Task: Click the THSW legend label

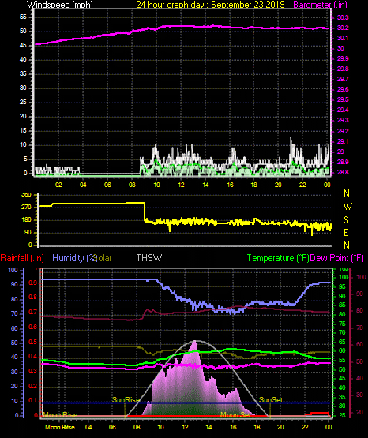Action: tap(149, 257)
